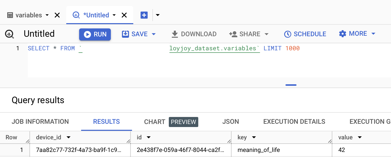Click the Download arrow icon

click(x=175, y=34)
